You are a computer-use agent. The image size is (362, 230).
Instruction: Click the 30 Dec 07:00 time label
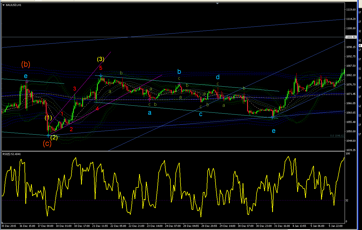[246, 226]
